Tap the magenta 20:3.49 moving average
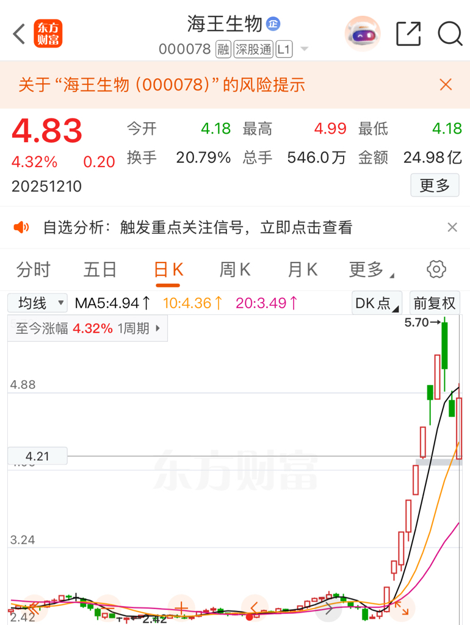The height and width of the screenshot is (625, 470). click(x=266, y=303)
